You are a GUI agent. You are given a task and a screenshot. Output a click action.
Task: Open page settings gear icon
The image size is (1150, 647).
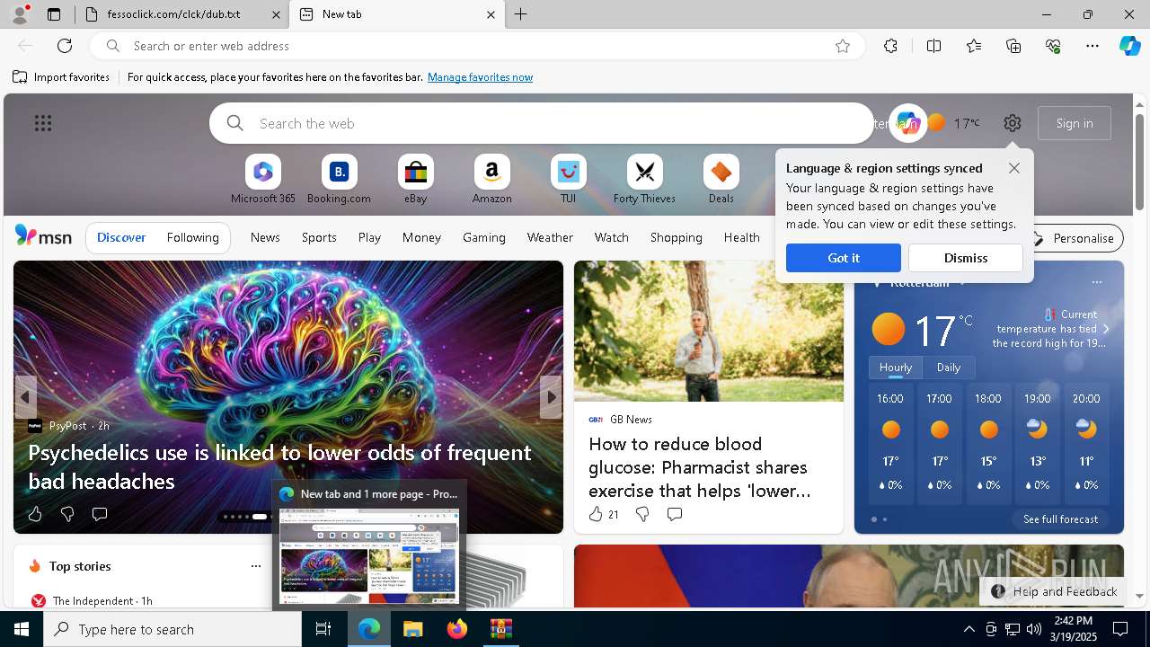(x=1013, y=123)
